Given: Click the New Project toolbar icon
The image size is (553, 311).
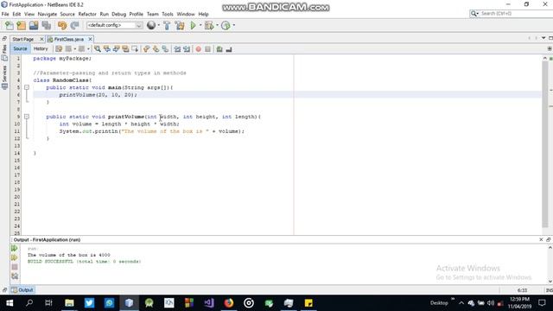Looking at the screenshot, I should coord(21,25).
